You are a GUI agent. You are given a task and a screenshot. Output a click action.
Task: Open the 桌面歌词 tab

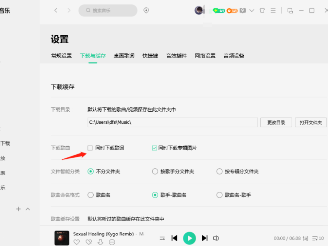click(x=124, y=56)
